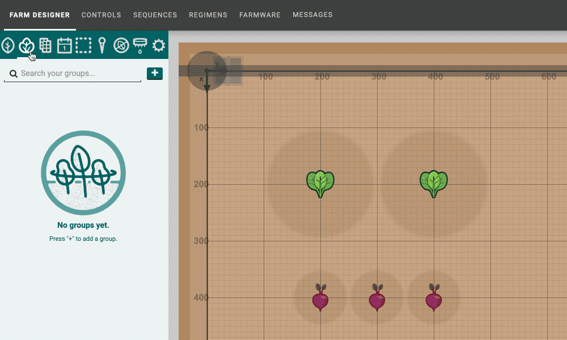Select the Groups panel icon
The image size is (567, 340).
(27, 45)
